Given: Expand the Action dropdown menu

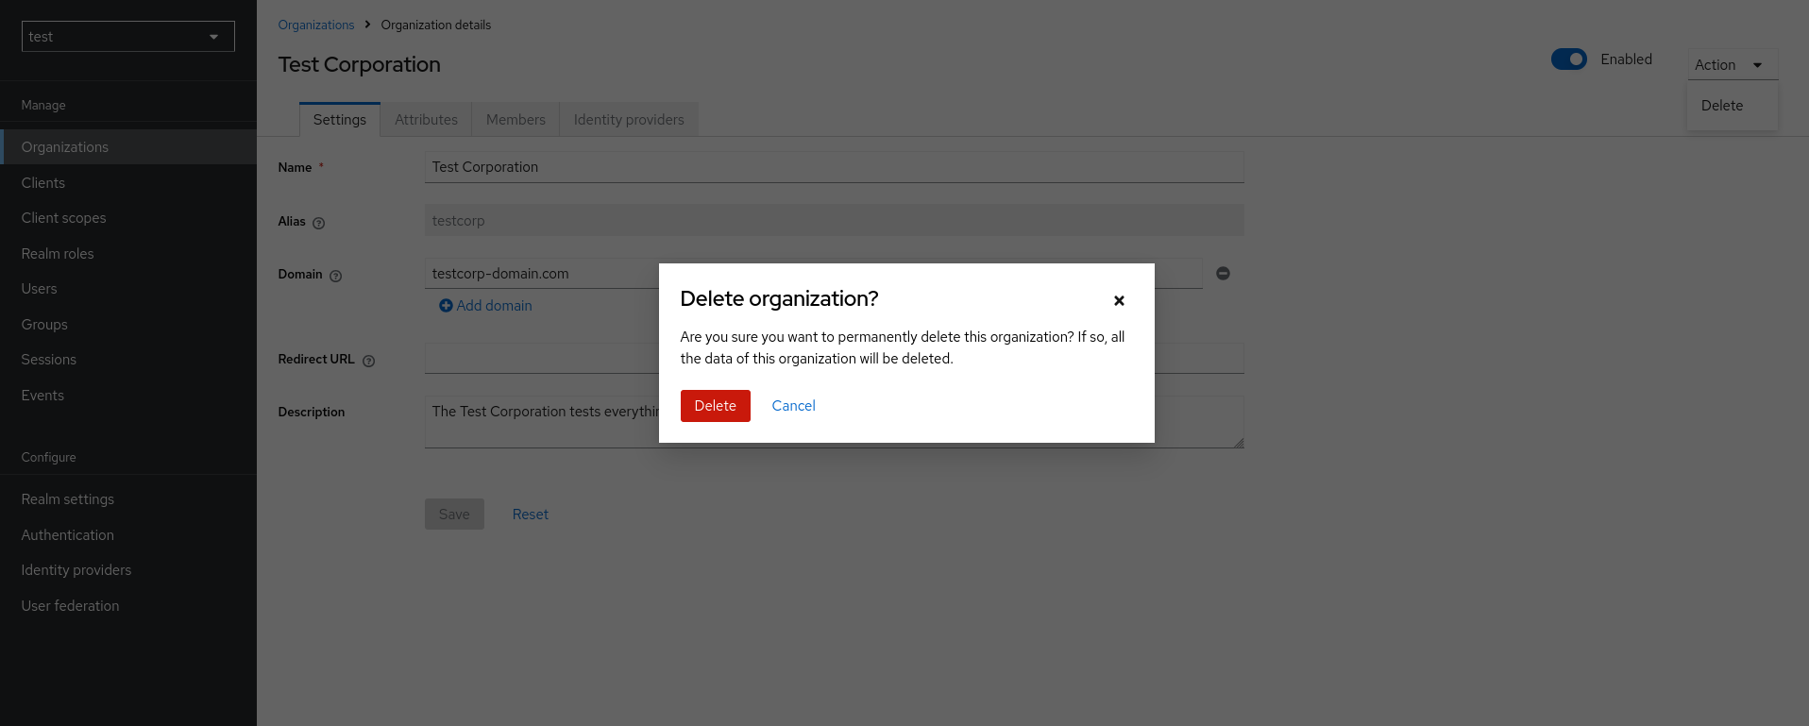Looking at the screenshot, I should [x=1732, y=65].
